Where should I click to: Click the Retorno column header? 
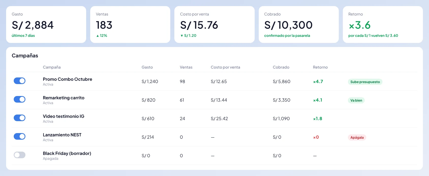pos(320,67)
